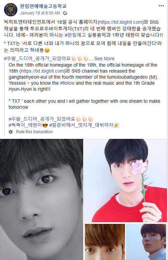Click the public globe privacy icon
The width and height of the screenshot is (168, 260).
click(65, 13)
